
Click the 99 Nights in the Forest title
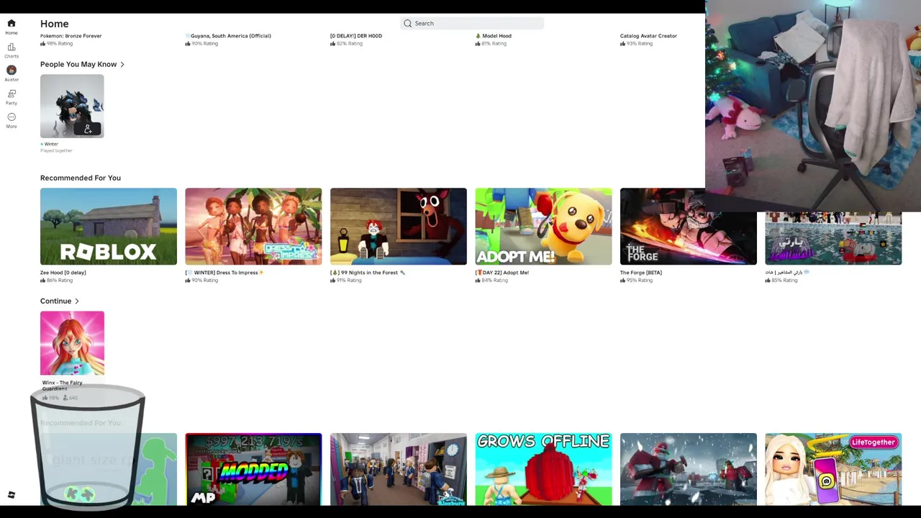[x=368, y=273]
